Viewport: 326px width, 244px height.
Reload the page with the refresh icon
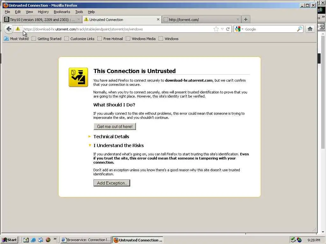[x=228, y=29]
